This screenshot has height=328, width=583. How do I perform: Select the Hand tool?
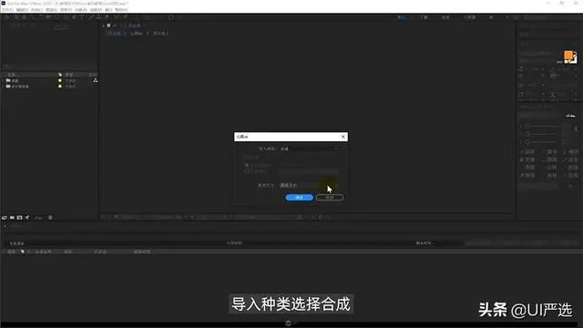tap(25, 17)
